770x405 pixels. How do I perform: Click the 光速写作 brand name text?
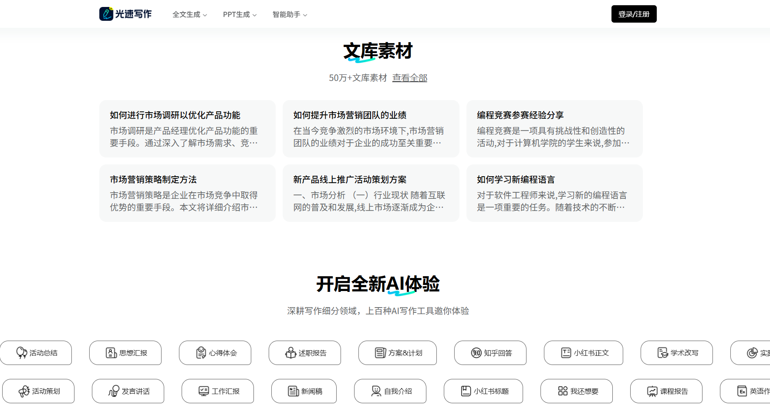(x=133, y=14)
